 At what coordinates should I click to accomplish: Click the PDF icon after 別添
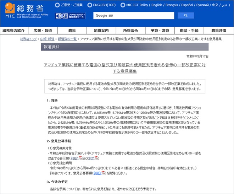coord(96,157)
